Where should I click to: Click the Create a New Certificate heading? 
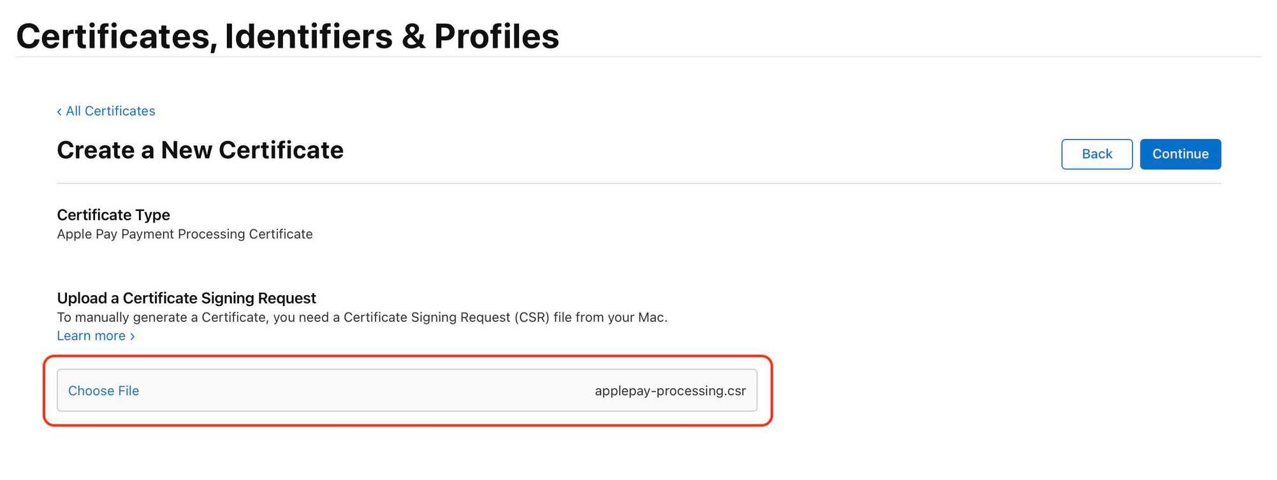tap(200, 150)
